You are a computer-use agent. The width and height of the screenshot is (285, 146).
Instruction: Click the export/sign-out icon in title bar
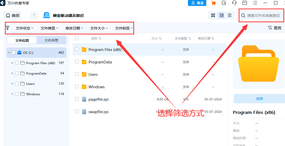pyautogui.click(x=224, y=3)
